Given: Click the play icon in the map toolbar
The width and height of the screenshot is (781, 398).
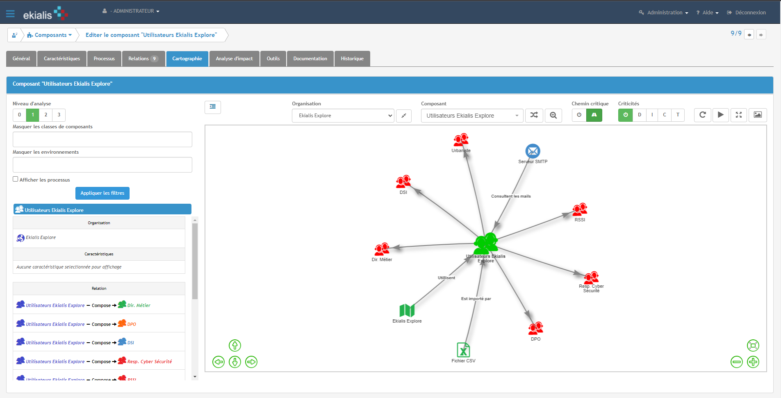Looking at the screenshot, I should point(721,115).
